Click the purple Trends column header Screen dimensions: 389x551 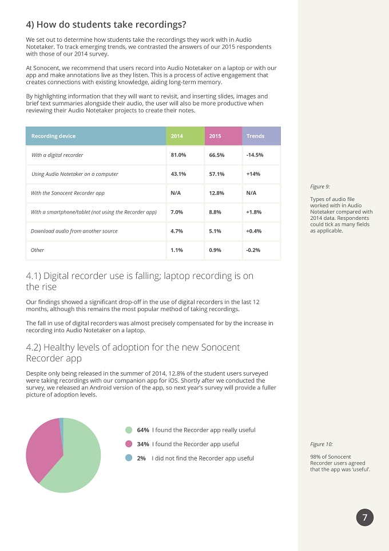click(x=261, y=136)
